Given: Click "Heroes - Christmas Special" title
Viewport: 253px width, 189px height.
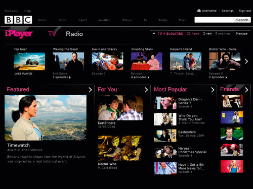Looking at the screenshot, I should click(192, 150).
